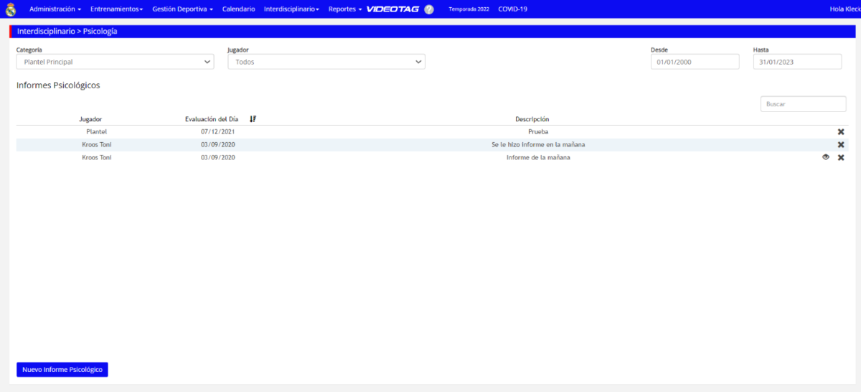Click Nuevo Informe Psicológico button

pyautogui.click(x=62, y=370)
